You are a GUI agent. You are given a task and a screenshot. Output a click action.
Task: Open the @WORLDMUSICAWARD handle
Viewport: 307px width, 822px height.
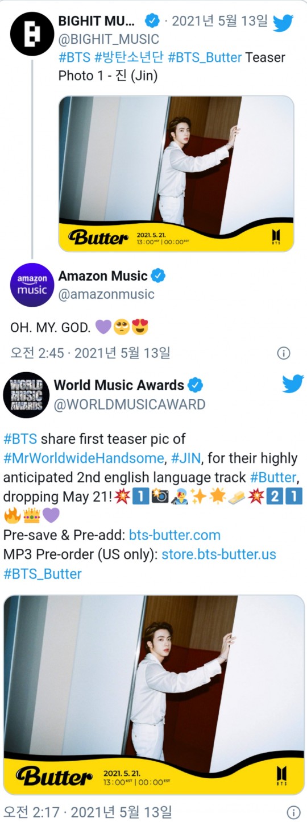pyautogui.click(x=130, y=404)
